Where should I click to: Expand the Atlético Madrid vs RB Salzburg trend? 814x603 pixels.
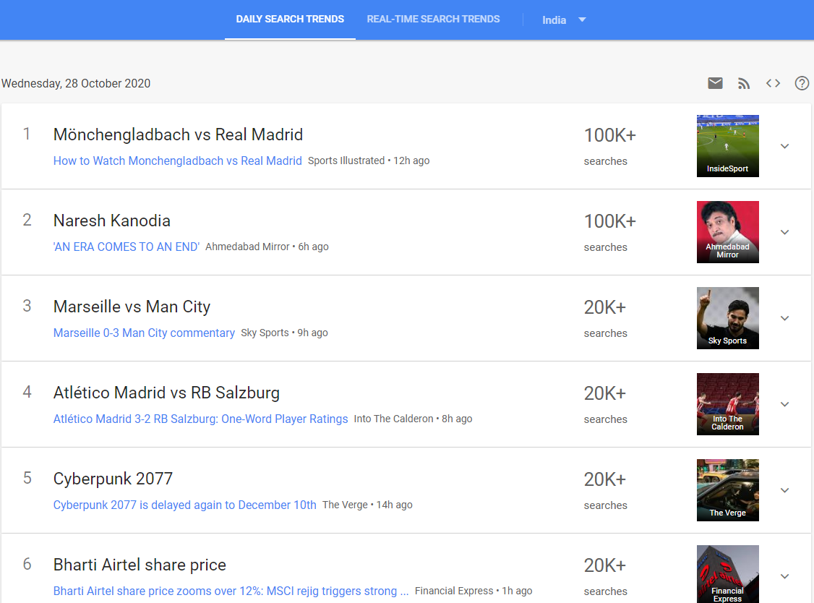pos(784,404)
